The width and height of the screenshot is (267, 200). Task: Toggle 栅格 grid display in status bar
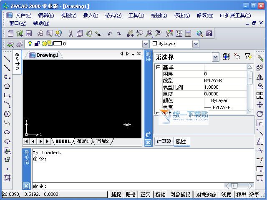(x=131, y=195)
